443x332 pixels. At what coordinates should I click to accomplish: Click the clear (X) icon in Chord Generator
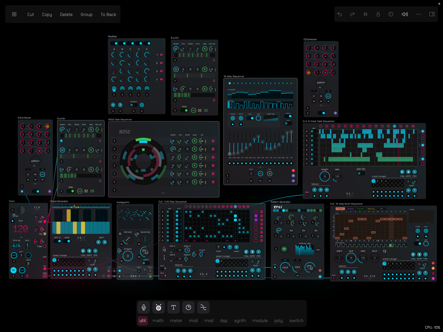click(95, 251)
